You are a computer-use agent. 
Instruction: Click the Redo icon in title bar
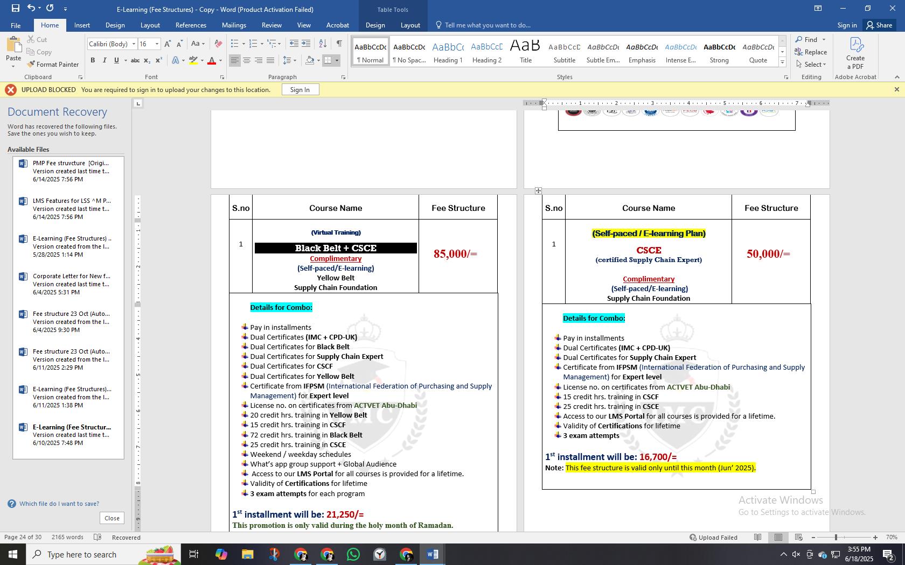coord(50,8)
